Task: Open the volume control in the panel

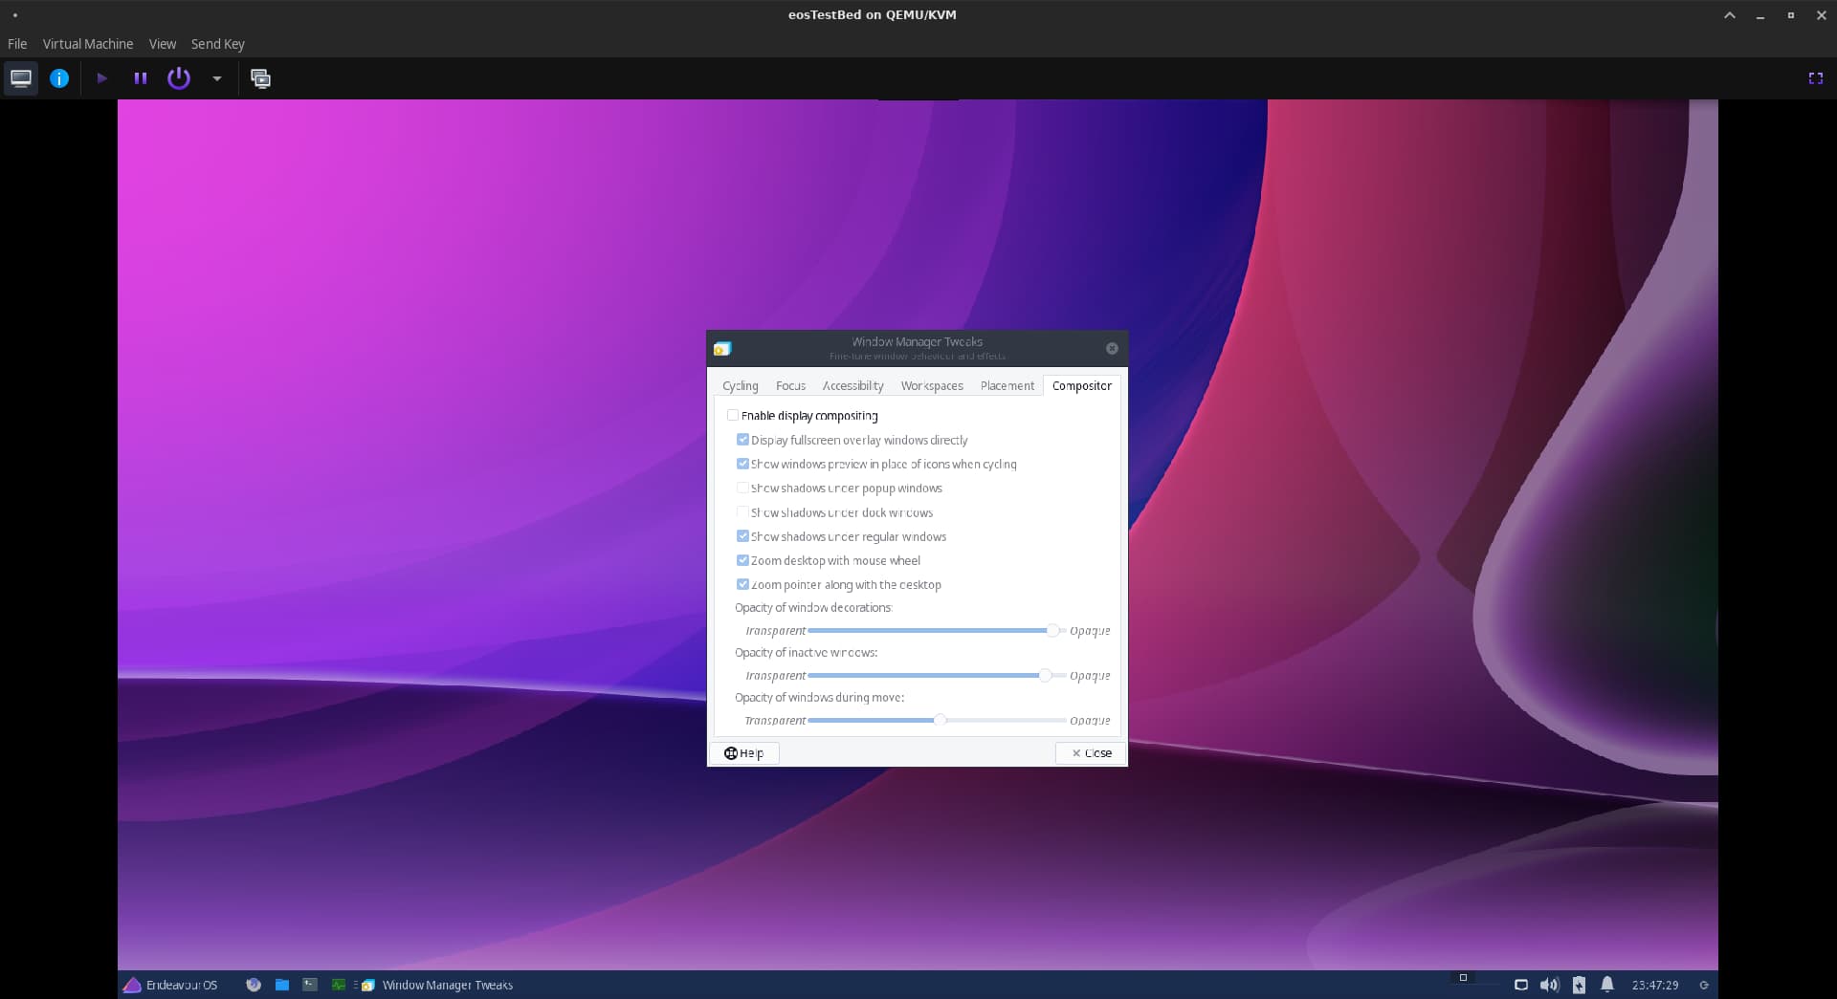Action: [1549, 985]
